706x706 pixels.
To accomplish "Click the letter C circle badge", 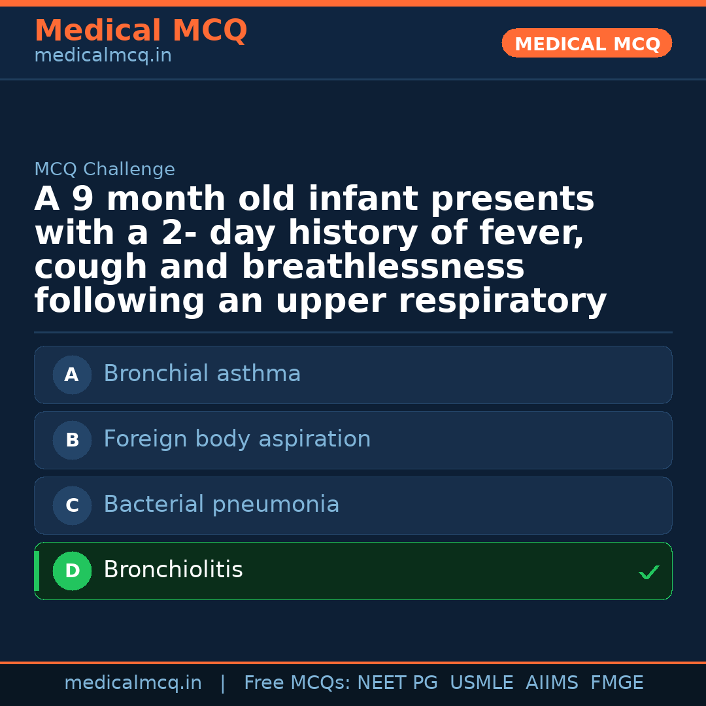I will pyautogui.click(x=72, y=505).
